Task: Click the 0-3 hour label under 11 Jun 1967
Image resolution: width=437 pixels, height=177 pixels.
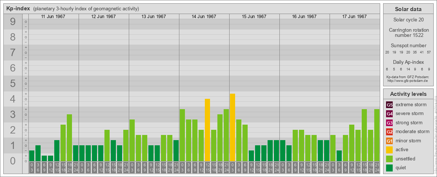Action: 32,167
